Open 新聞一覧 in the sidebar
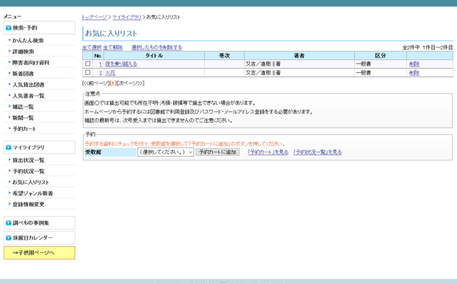 (23, 118)
